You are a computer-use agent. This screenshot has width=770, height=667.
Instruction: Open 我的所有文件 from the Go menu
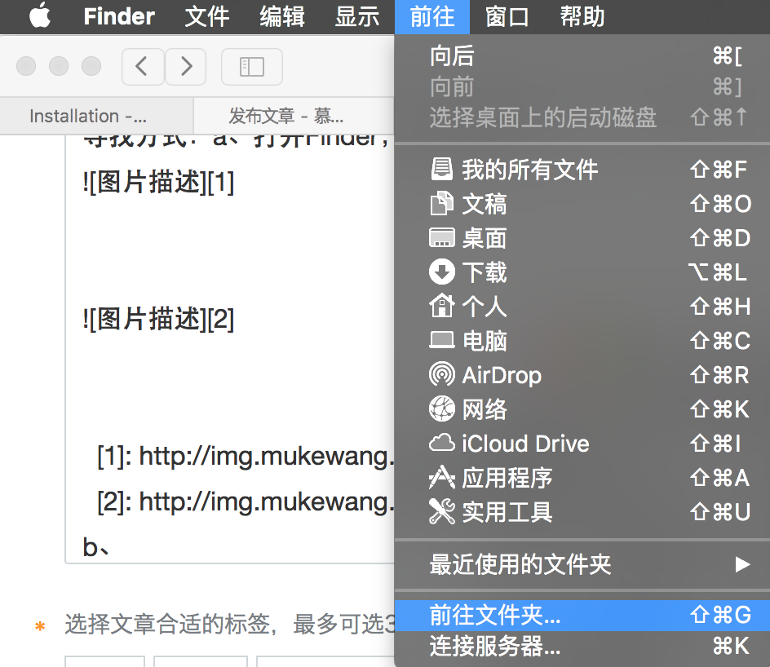(x=530, y=170)
